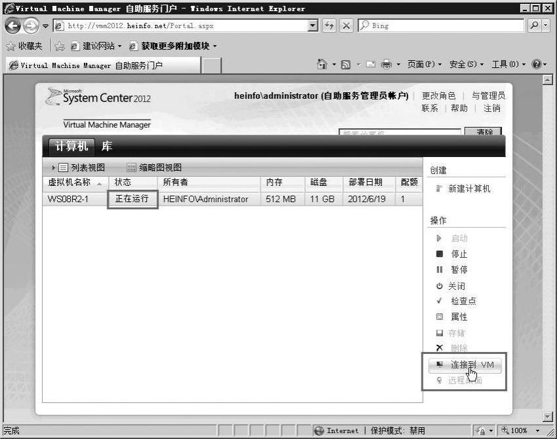Click the page scrollbar up arrow
The width and height of the screenshot is (557, 439).
click(x=547, y=80)
